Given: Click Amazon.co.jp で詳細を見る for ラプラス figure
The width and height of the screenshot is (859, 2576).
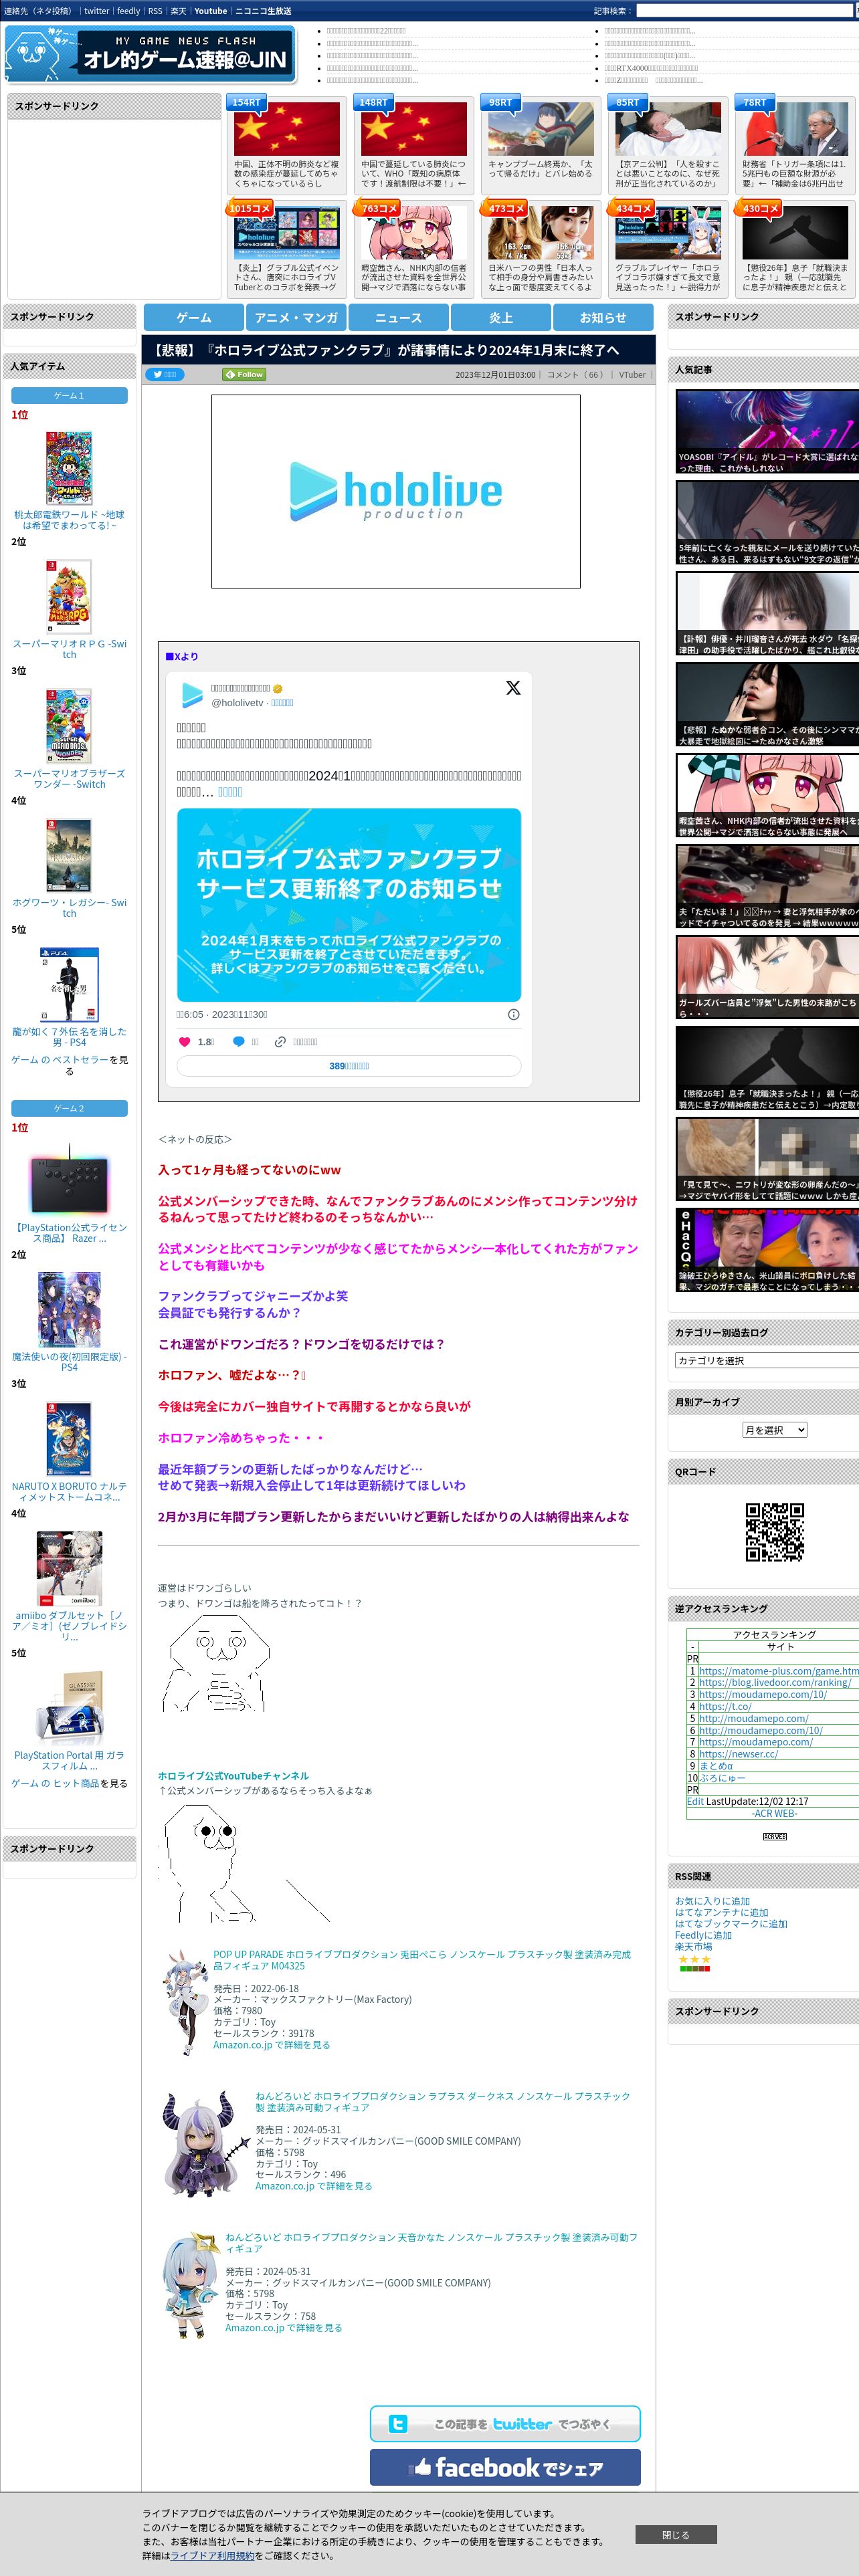Looking at the screenshot, I should [313, 2185].
